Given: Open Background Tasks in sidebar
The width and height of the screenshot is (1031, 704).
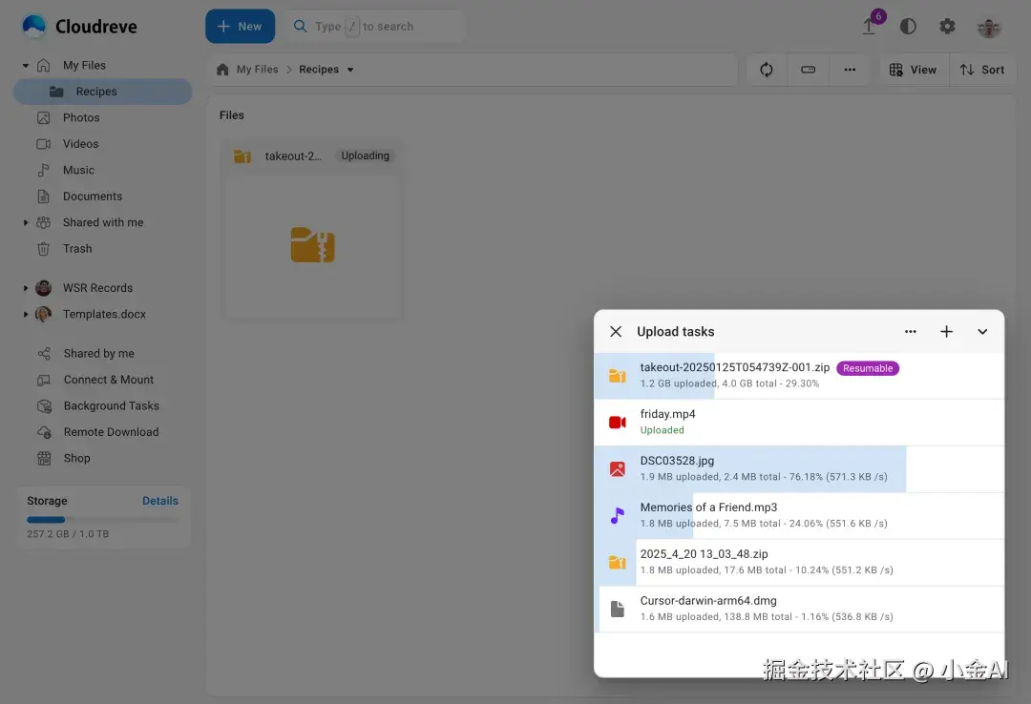Looking at the screenshot, I should click(111, 406).
